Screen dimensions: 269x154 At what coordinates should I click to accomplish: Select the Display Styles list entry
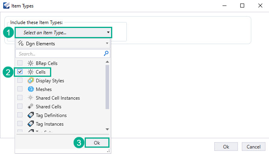coord(50,81)
